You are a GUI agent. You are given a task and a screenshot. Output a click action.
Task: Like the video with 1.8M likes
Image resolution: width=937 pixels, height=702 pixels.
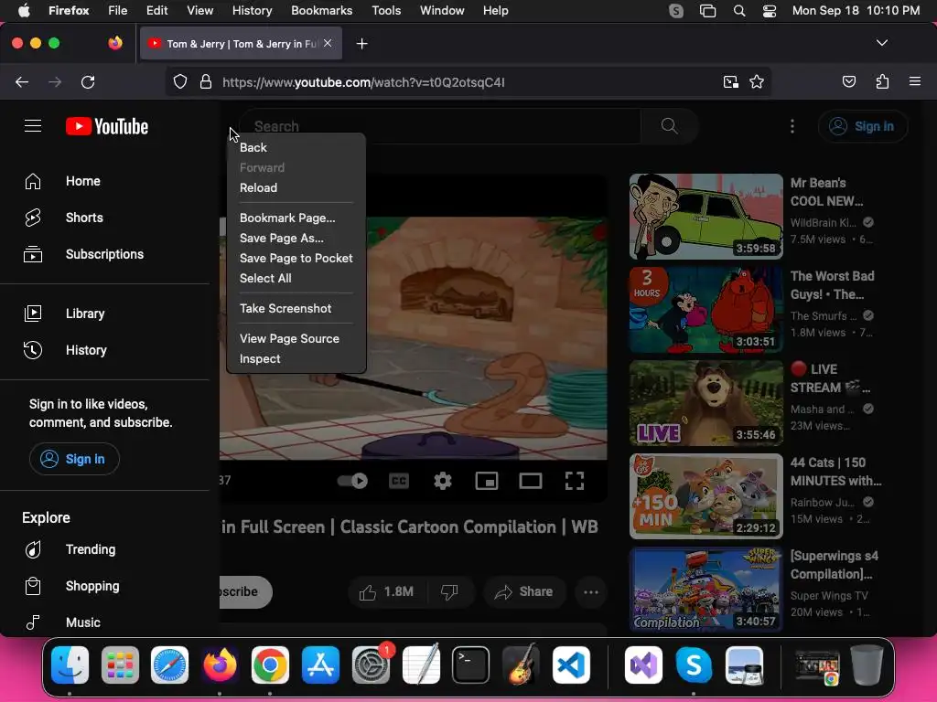tap(386, 591)
